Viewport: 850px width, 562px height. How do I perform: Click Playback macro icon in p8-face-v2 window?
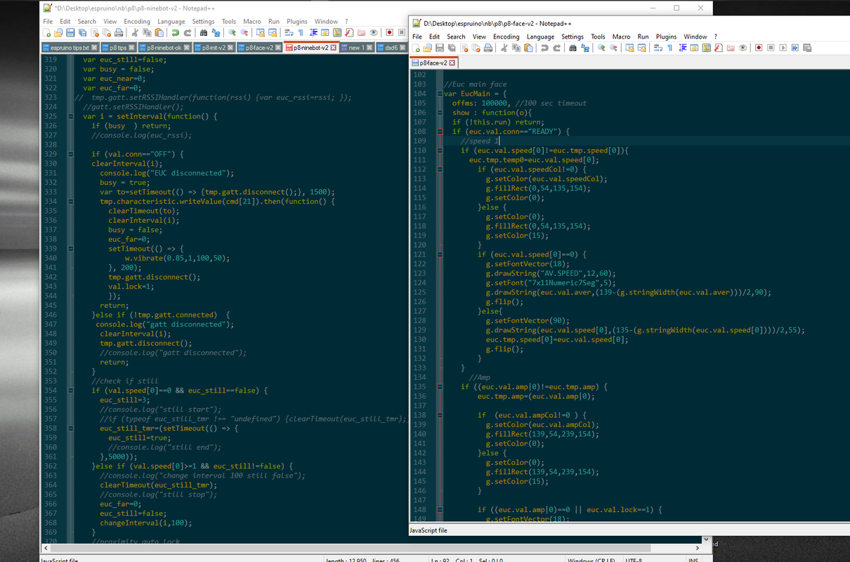pyautogui.click(x=783, y=48)
